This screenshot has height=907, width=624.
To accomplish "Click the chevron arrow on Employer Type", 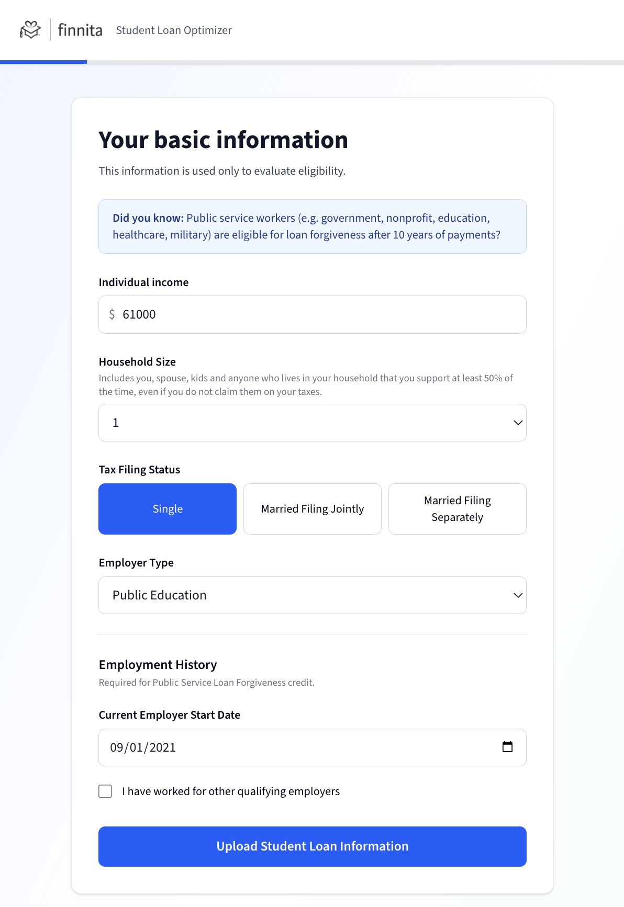I will pos(518,595).
